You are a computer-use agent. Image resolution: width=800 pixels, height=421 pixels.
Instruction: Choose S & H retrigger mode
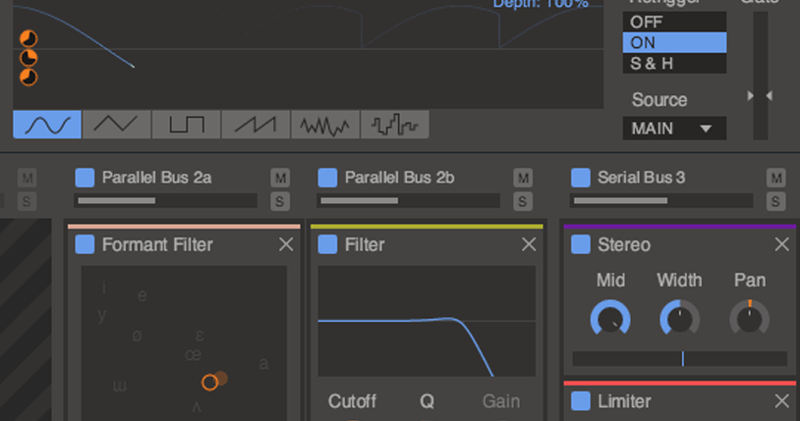tap(674, 64)
